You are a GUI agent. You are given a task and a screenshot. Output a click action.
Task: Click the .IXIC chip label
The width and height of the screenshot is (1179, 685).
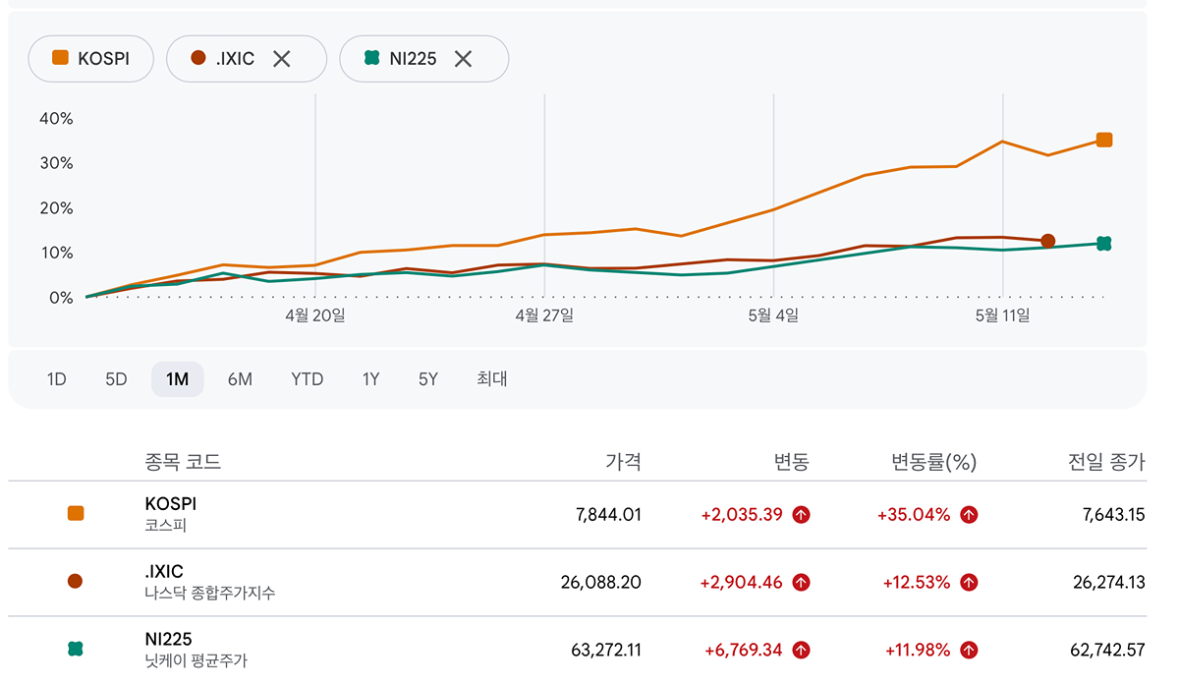click(x=234, y=59)
